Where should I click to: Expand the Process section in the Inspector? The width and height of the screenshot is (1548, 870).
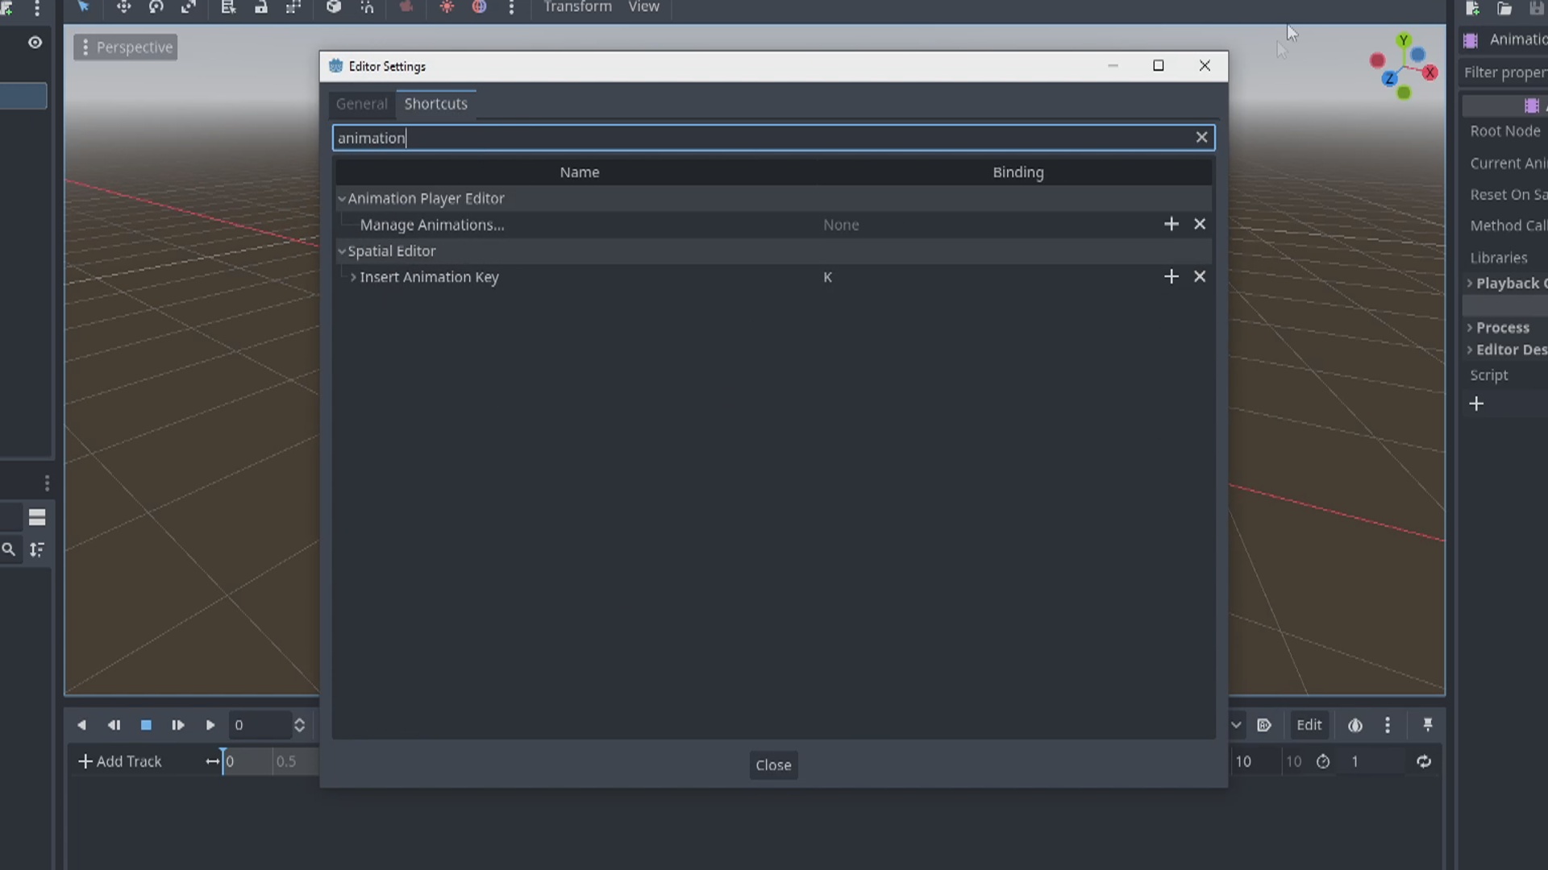[x=1471, y=327]
